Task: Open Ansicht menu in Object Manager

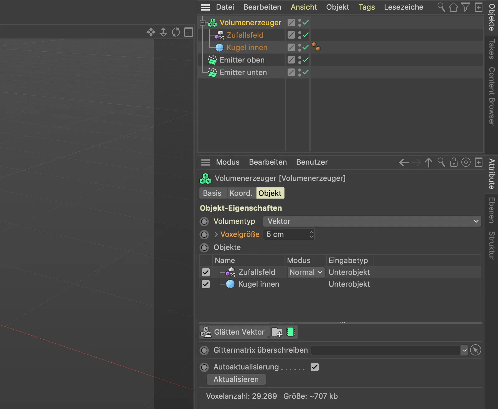Action: 304,7
